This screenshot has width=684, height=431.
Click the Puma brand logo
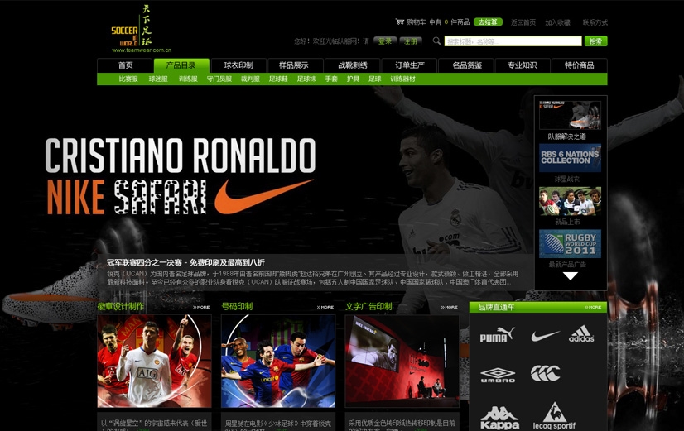click(497, 335)
